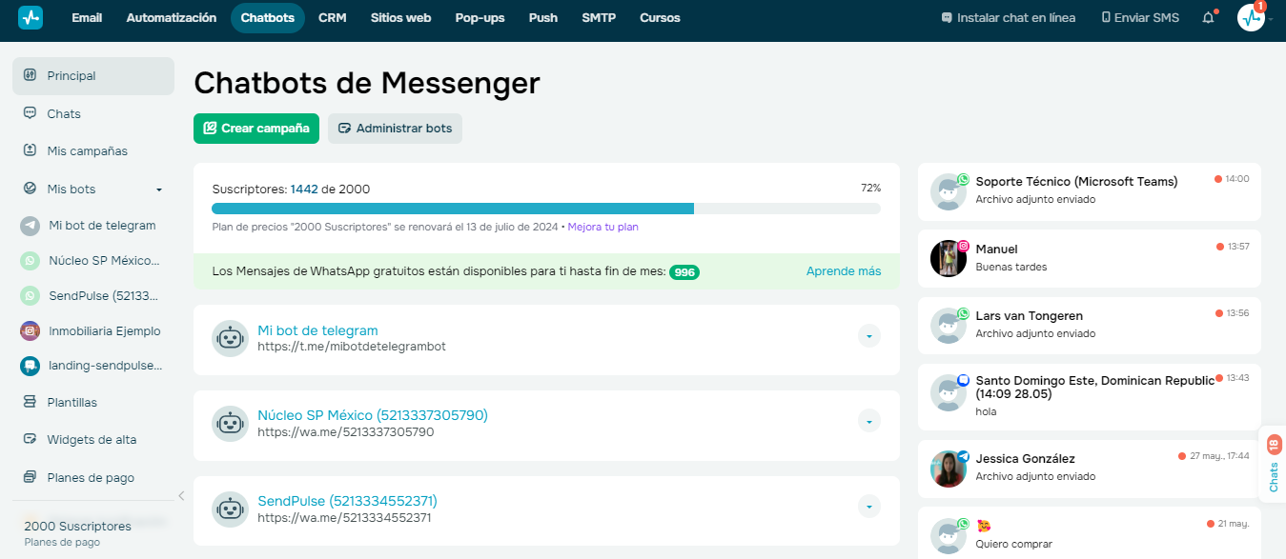The image size is (1286, 559).
Task: Click Lars van Tongeren's avatar
Action: [948, 325]
